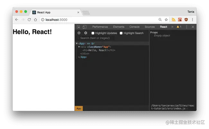Viewport: 209px width, 129px height.
Task: Click the Empty object text
Action: pyautogui.click(x=162, y=35)
